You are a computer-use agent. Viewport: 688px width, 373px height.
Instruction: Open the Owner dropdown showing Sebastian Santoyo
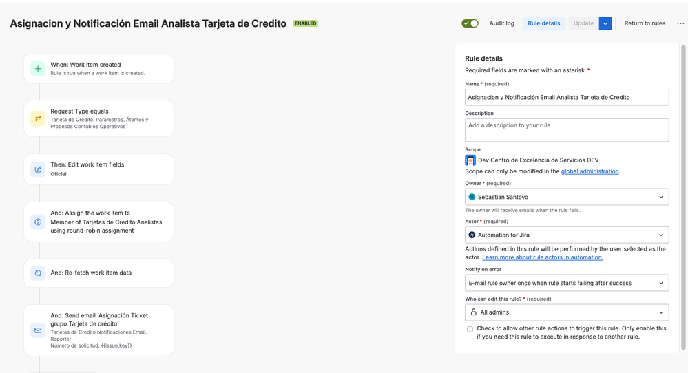point(567,197)
